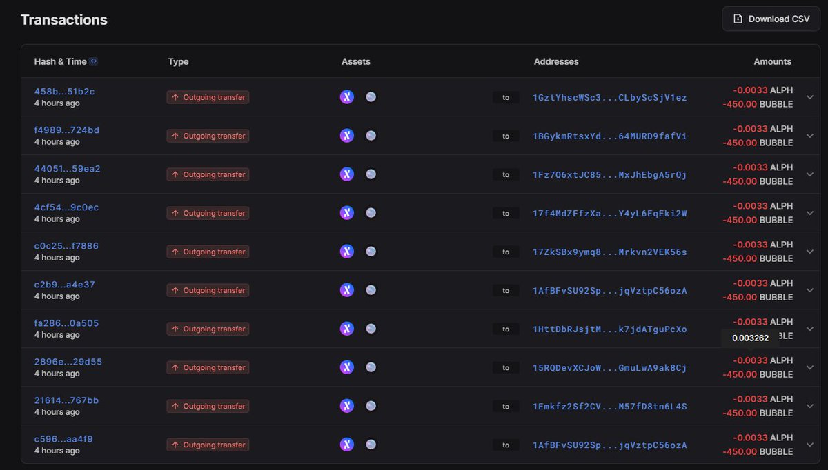The width and height of the screenshot is (828, 470).
Task: Expand the 2896e...29d55 transaction row chevron
Action: [x=810, y=367]
